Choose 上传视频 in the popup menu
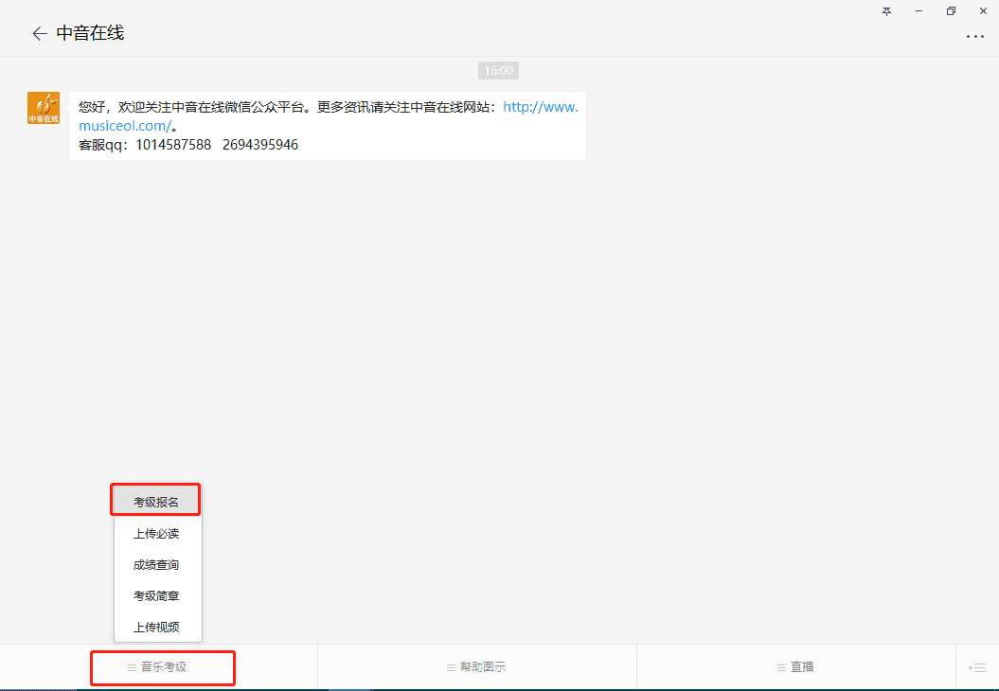This screenshot has height=691, width=999. click(x=156, y=627)
